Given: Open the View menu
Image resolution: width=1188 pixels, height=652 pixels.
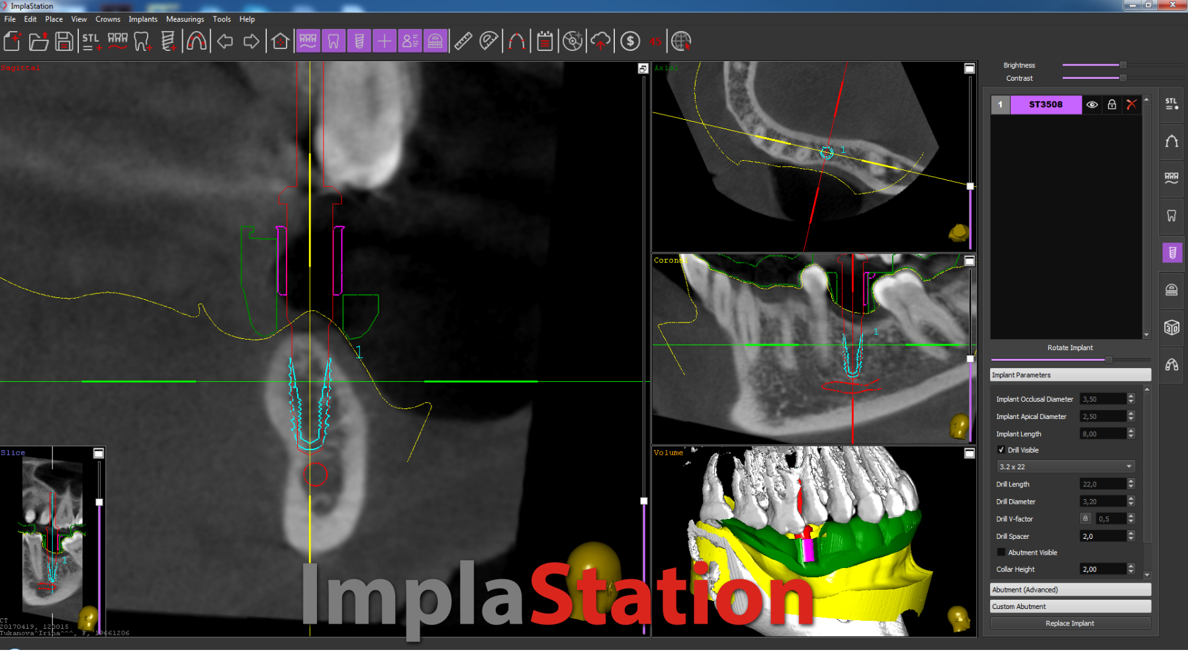Looking at the screenshot, I should (79, 19).
